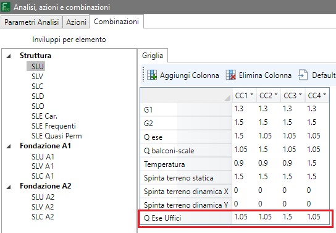Open the Azioni tab

point(76,22)
